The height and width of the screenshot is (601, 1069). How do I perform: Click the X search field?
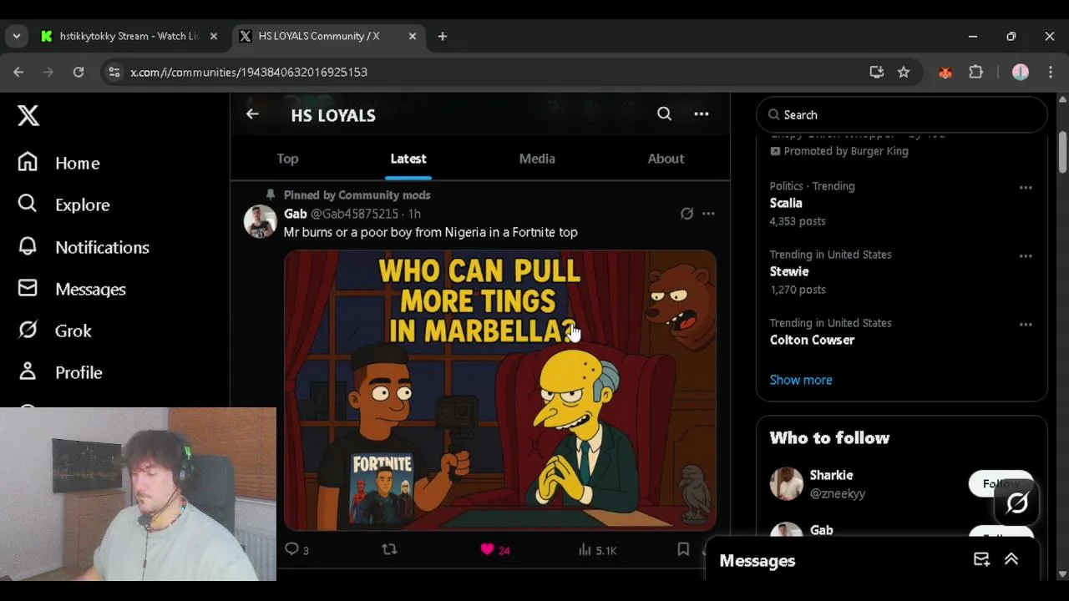pyautogui.click(x=902, y=115)
